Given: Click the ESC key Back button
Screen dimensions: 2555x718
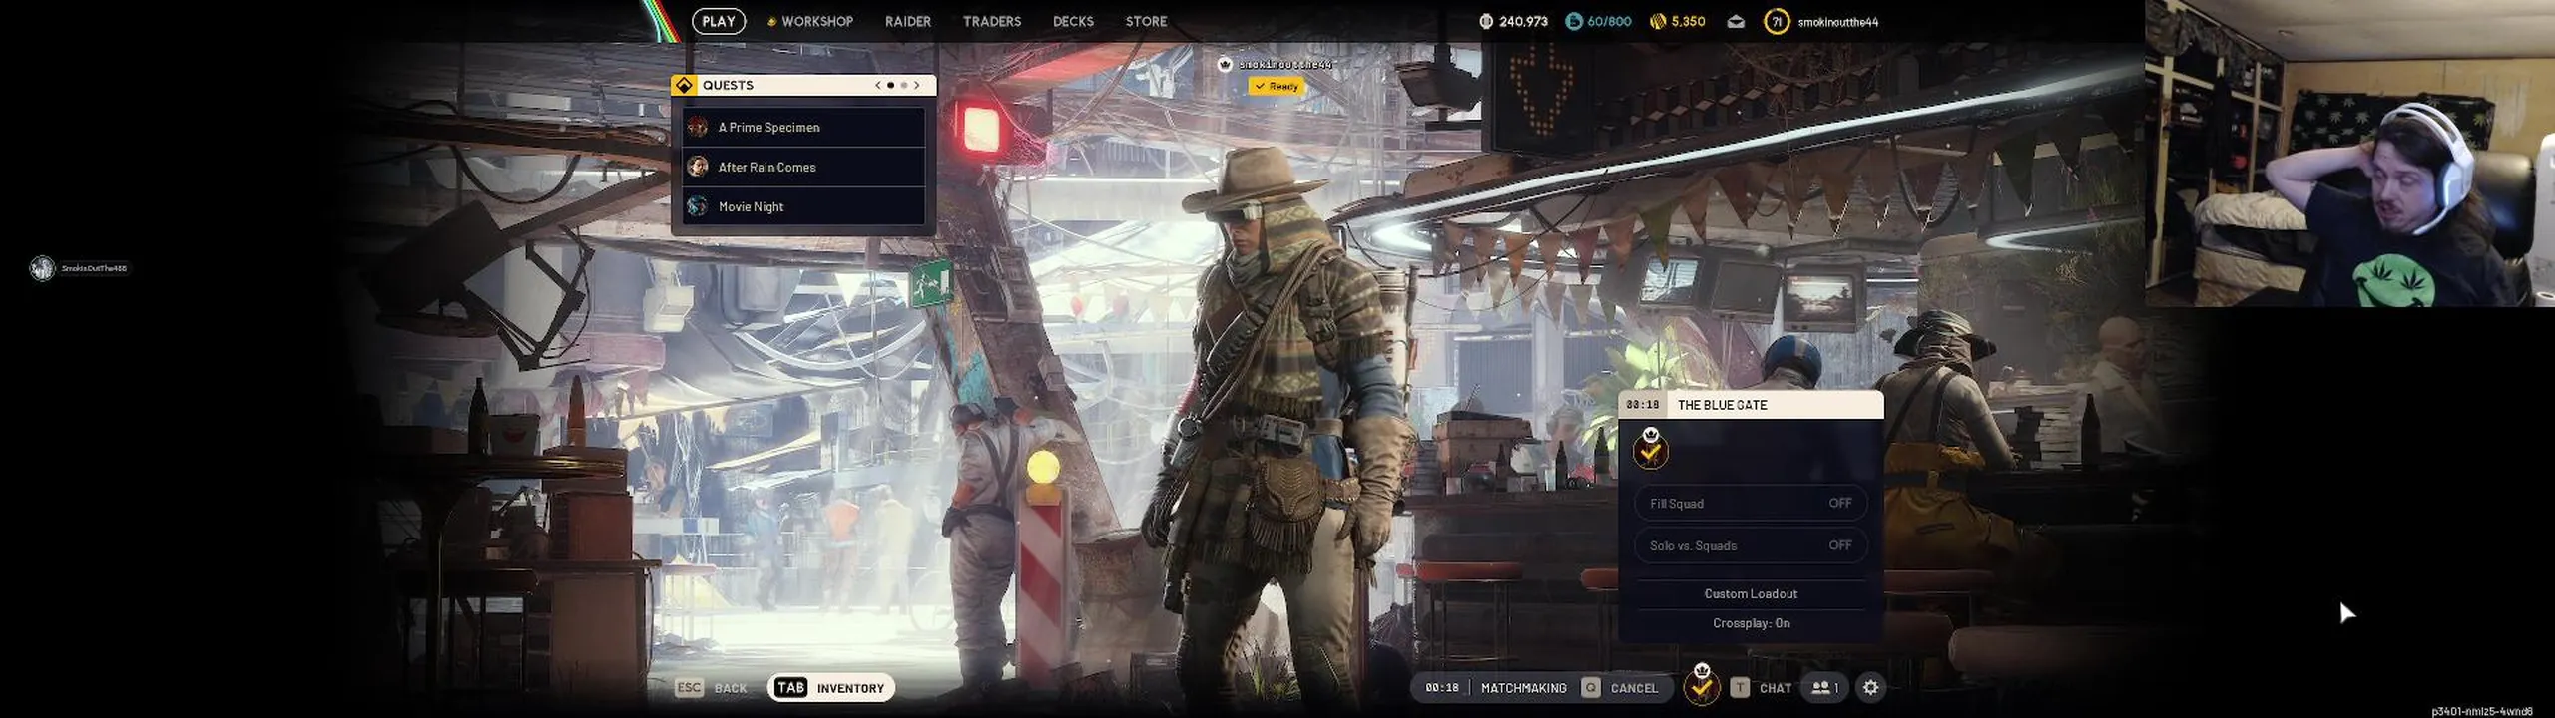Looking at the screenshot, I should (x=712, y=688).
